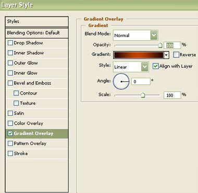Viewport: 198px width, 193px height.
Task: Select the Inner Glow label row
Action: pyautogui.click(x=26, y=73)
